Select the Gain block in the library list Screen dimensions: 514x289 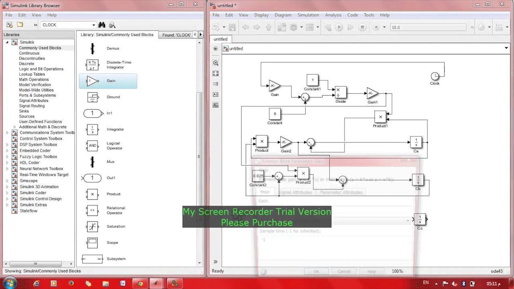(108, 81)
